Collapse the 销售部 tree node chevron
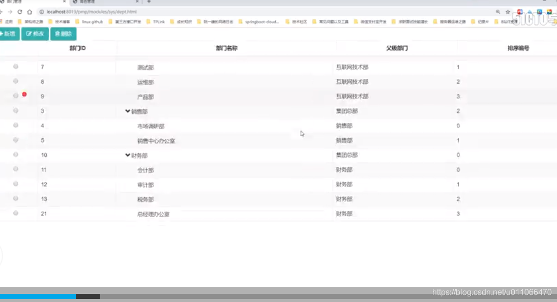Image resolution: width=557 pixels, height=302 pixels. pyautogui.click(x=128, y=111)
